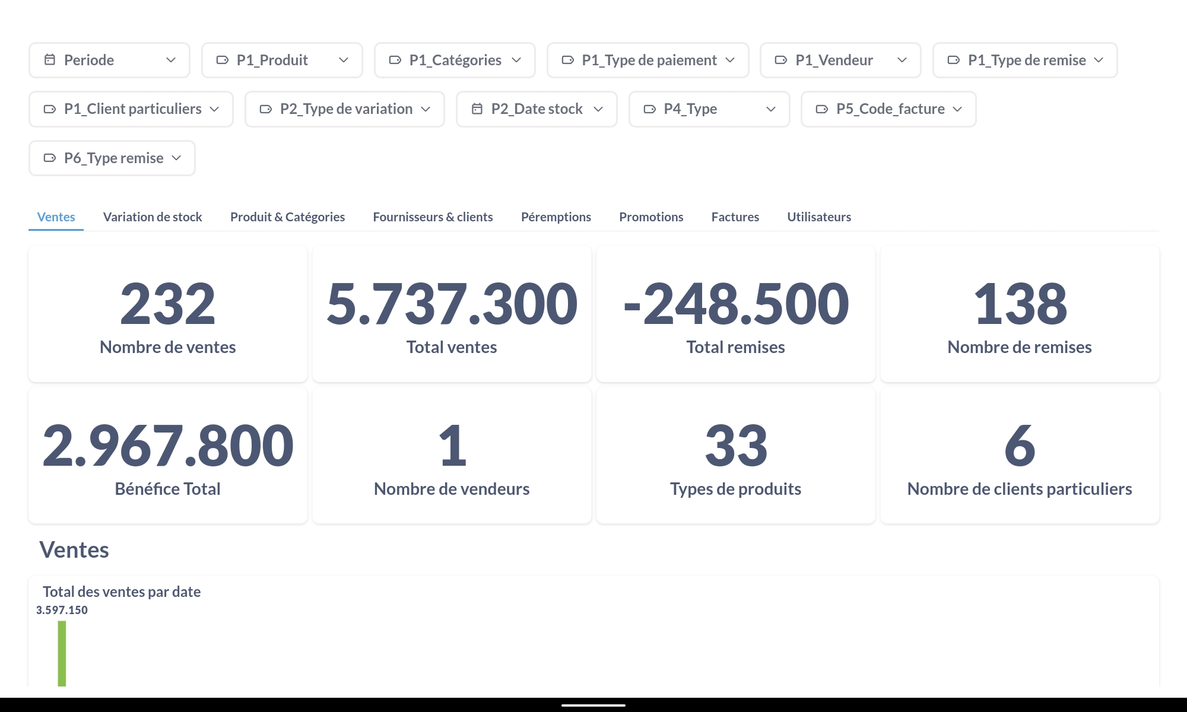Open the Bénéfice Total scalar card
1187x712 pixels.
coord(167,456)
